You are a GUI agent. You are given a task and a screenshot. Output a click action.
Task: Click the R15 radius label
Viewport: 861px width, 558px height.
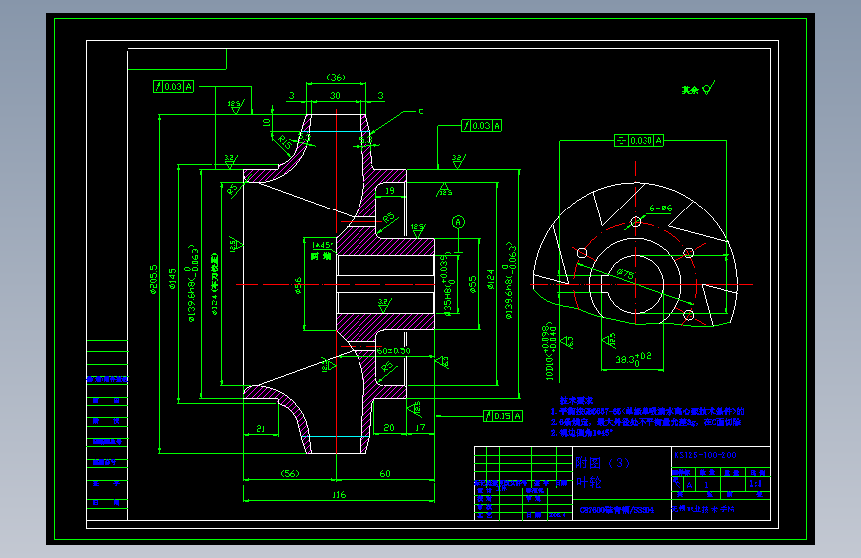coord(284,142)
